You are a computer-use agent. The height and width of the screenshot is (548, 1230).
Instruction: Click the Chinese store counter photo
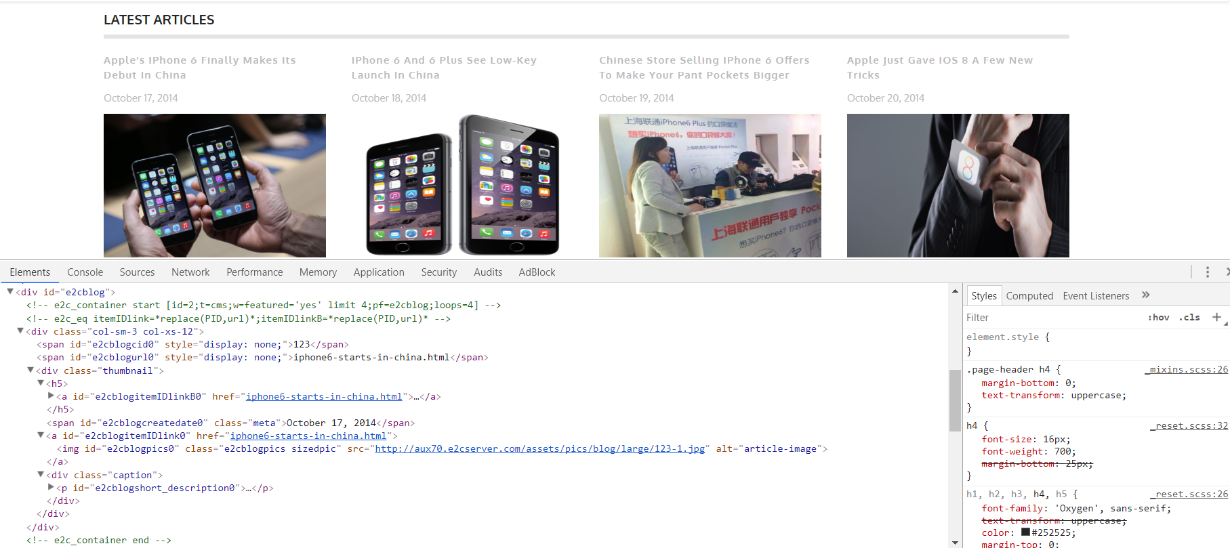pyautogui.click(x=710, y=186)
